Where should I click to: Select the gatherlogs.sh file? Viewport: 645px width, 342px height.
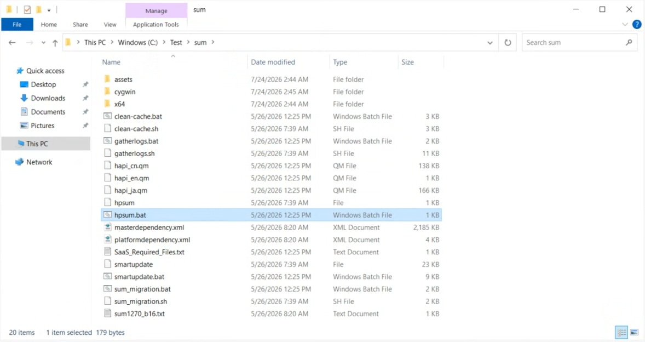(271, 153)
